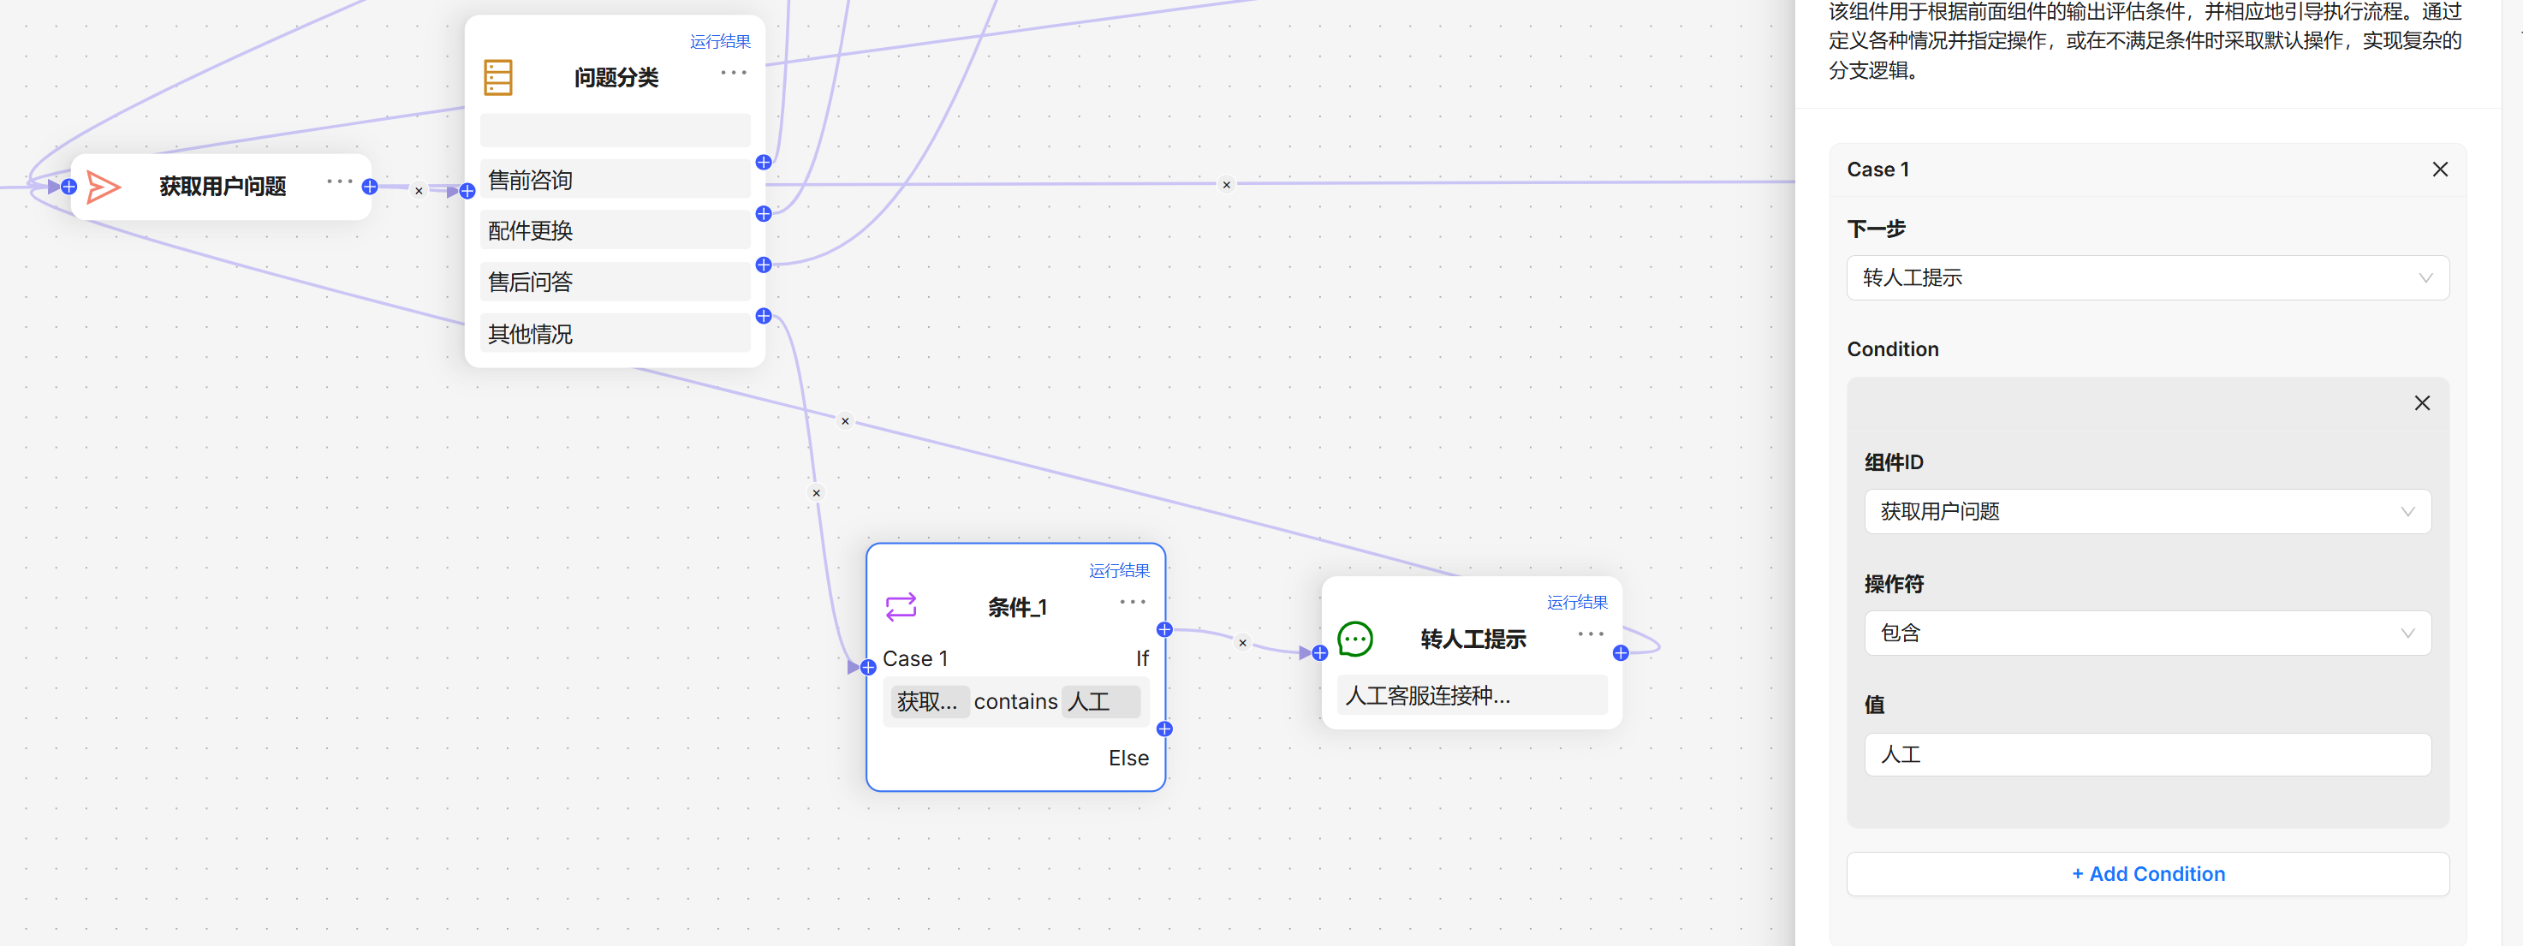Screen dimensions: 2523x946
Task: Remove the Case 1 block with its X
Action: click(2440, 170)
